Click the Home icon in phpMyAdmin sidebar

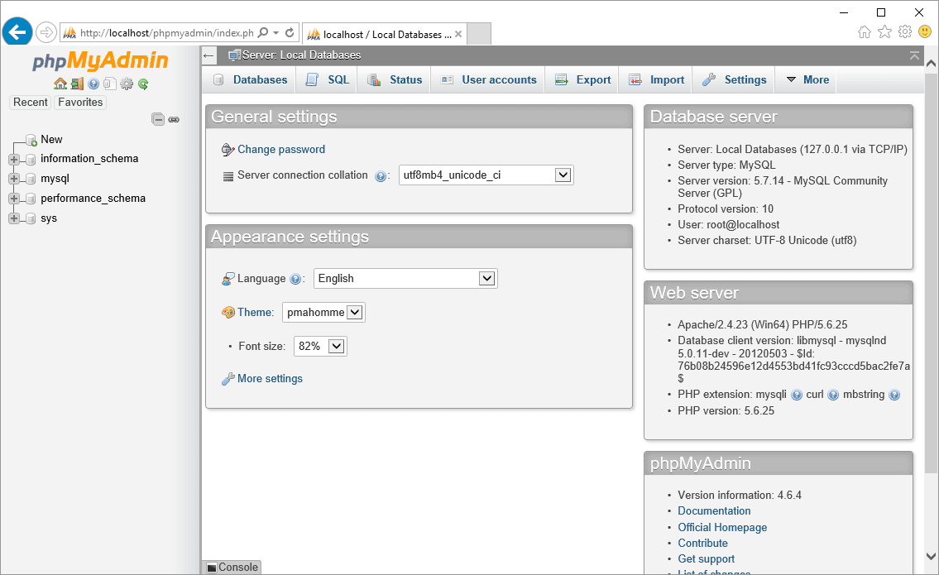click(x=60, y=84)
